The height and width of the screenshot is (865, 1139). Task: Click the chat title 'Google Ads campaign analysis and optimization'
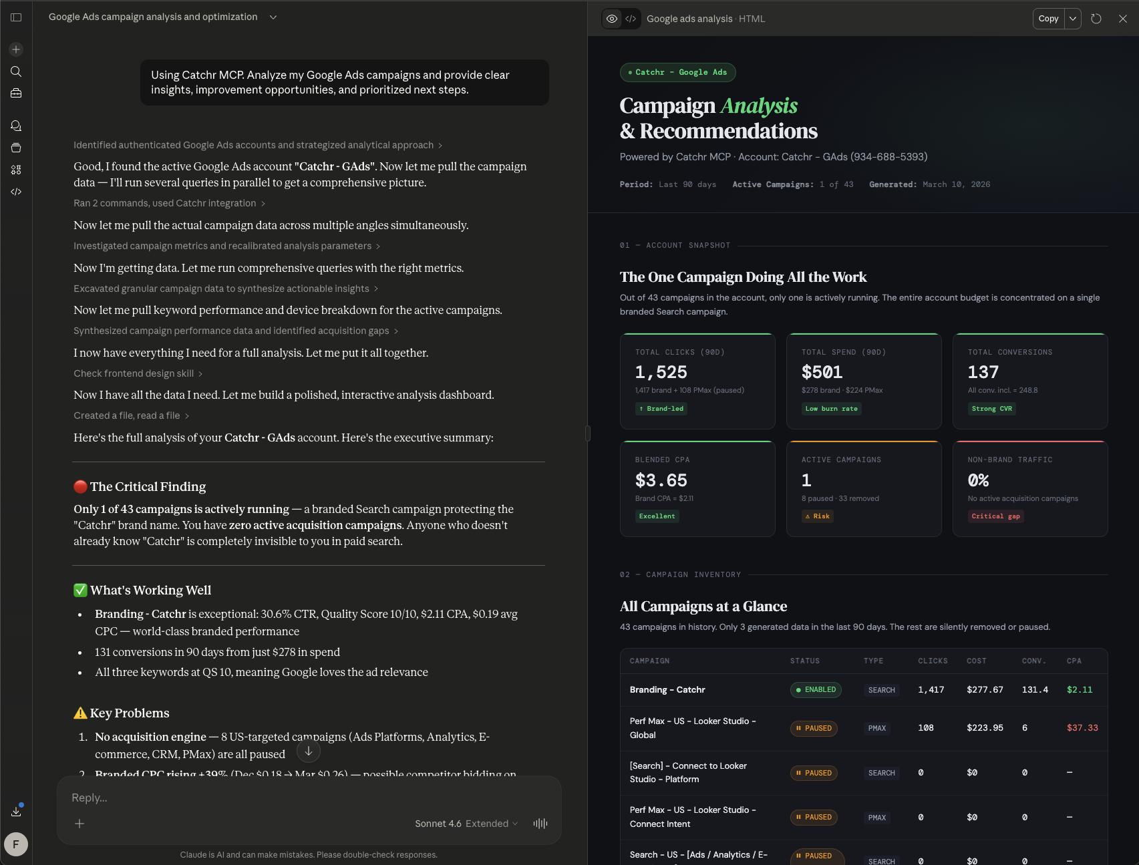[x=153, y=17]
